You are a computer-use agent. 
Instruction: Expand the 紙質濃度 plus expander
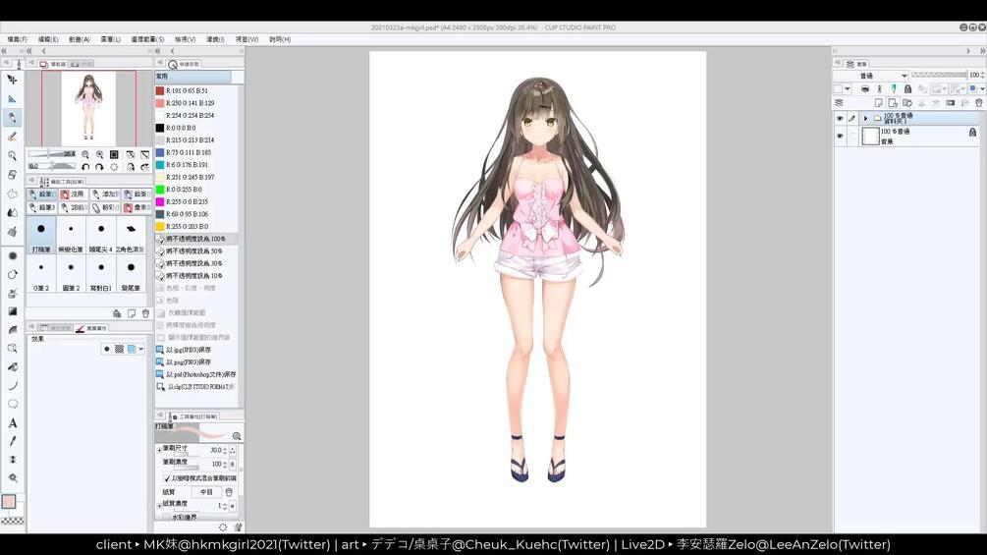click(x=159, y=505)
